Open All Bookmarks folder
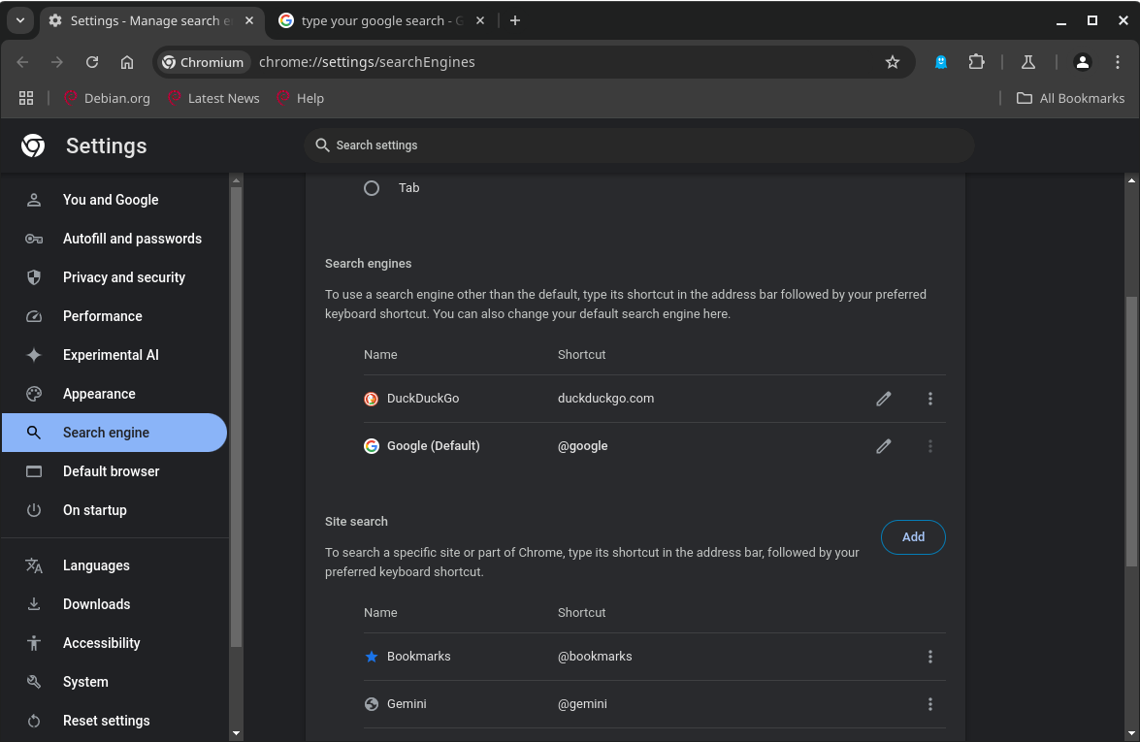1140x742 pixels. point(1070,98)
